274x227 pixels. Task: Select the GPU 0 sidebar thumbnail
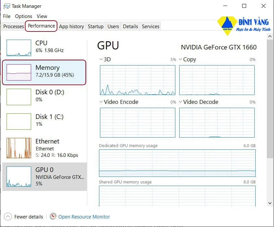[19, 177]
